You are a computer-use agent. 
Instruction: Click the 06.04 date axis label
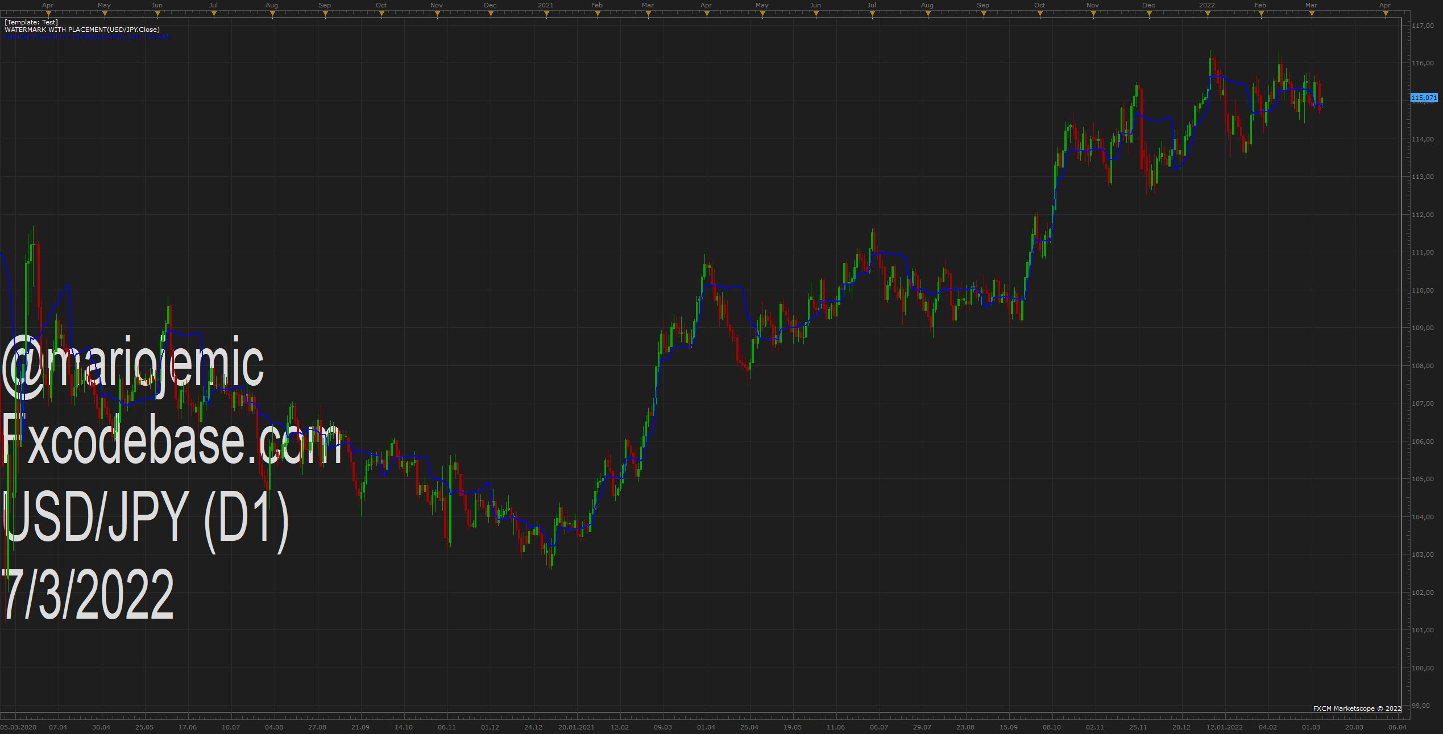pos(1398,727)
